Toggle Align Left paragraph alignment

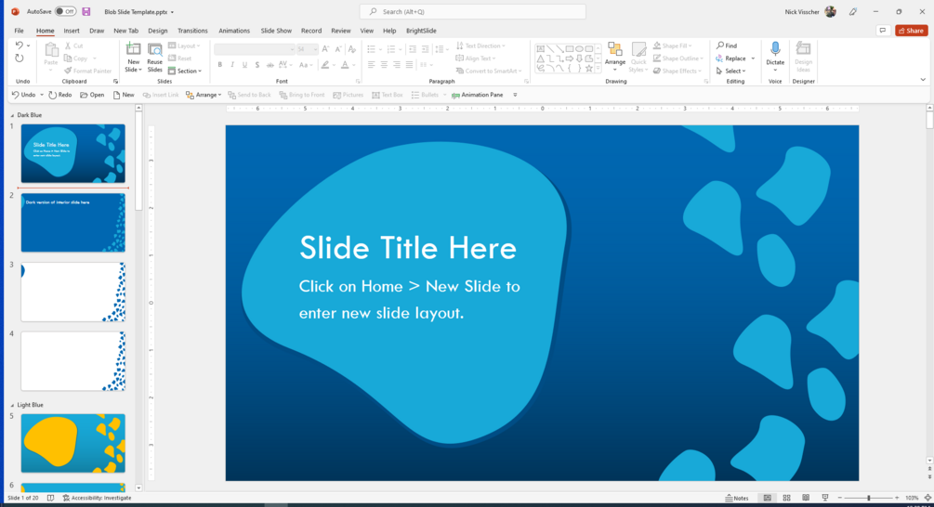click(371, 65)
